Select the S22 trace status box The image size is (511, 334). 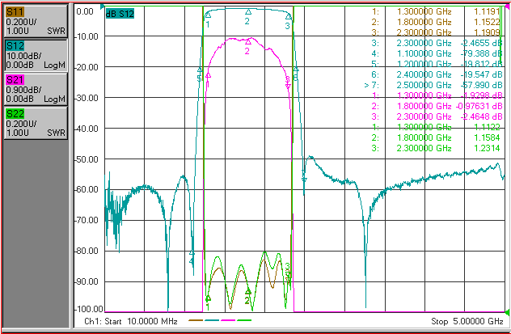pos(36,123)
